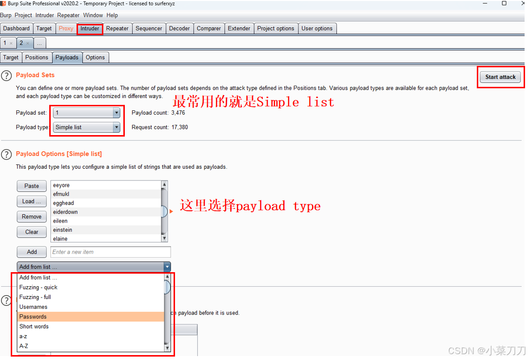
Task: Expand the Payload type dropdown
Action: [x=117, y=127]
